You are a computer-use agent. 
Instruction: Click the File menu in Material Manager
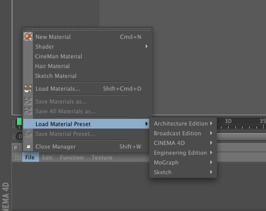(x=30, y=157)
